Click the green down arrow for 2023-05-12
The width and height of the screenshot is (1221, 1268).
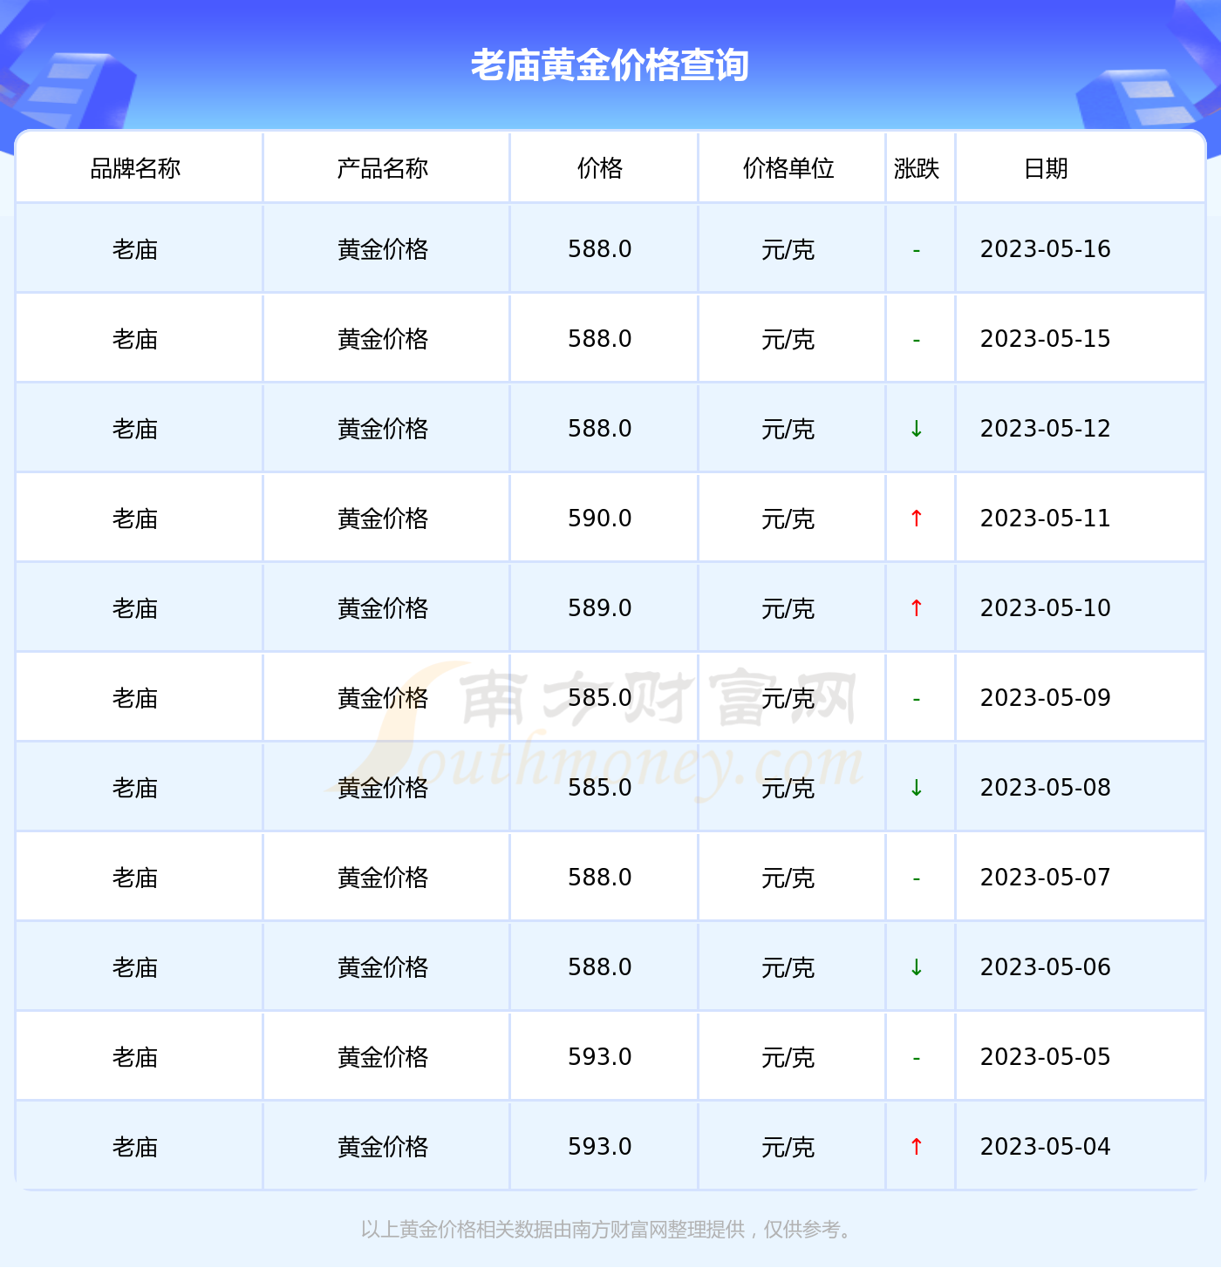click(x=917, y=429)
